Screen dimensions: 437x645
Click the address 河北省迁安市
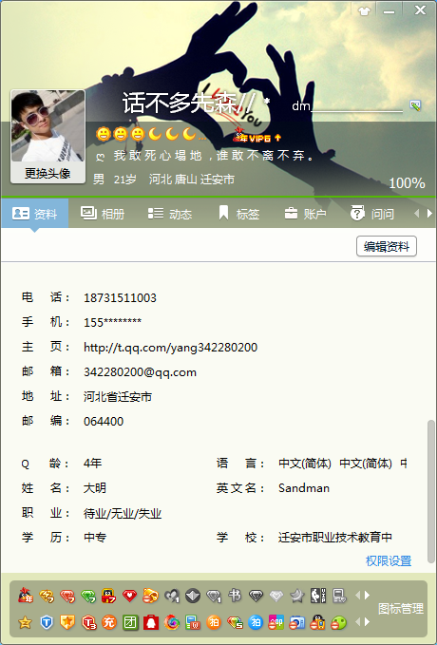pos(118,397)
